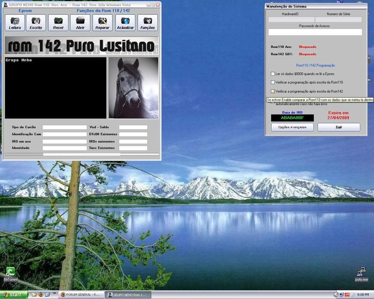Open the Funções icon button

pyautogui.click(x=147, y=22)
